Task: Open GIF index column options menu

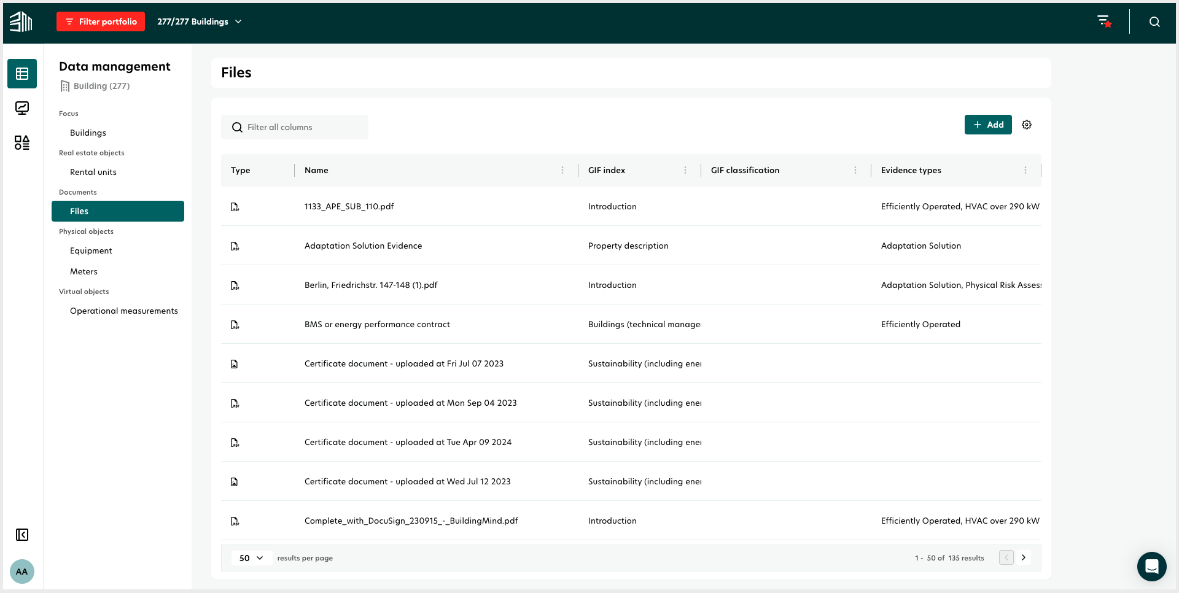Action: pyautogui.click(x=685, y=170)
